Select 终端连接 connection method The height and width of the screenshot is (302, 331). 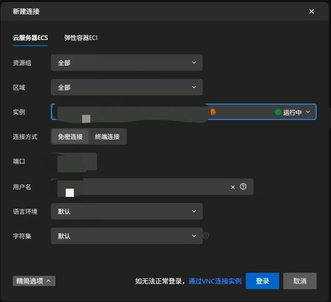(107, 136)
